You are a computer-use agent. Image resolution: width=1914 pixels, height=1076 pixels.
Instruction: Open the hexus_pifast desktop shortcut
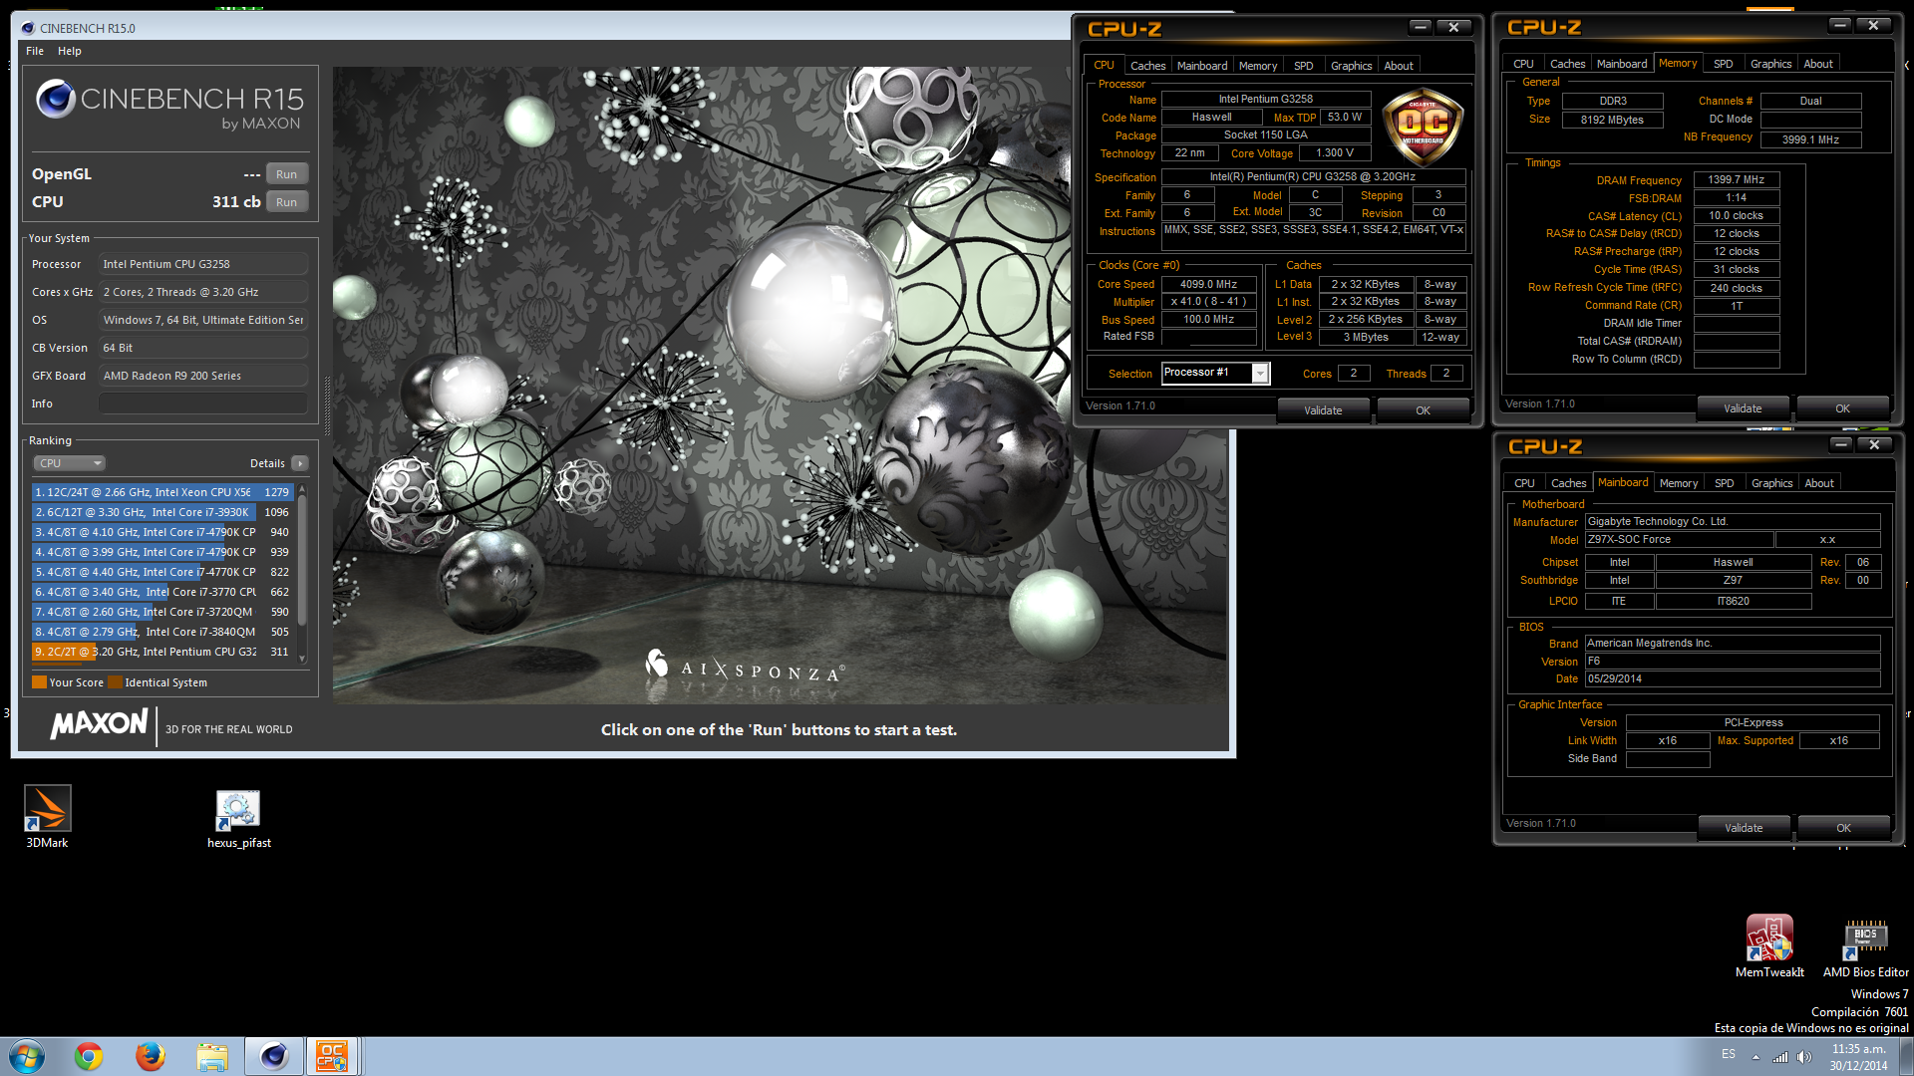pyautogui.click(x=238, y=818)
